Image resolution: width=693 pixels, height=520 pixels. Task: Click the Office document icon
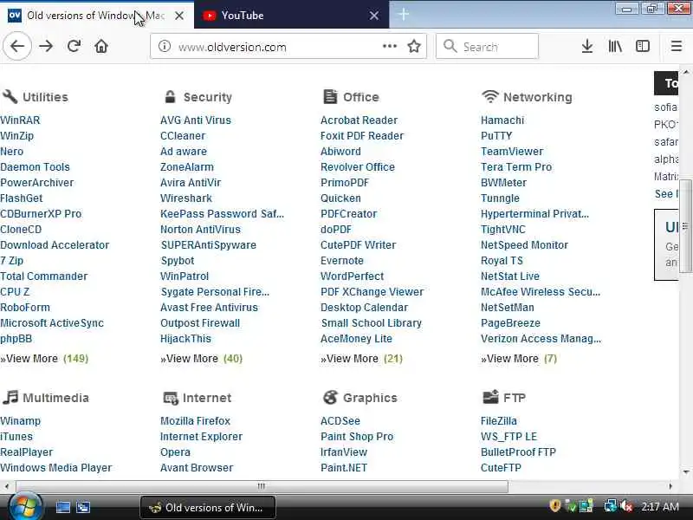330,96
